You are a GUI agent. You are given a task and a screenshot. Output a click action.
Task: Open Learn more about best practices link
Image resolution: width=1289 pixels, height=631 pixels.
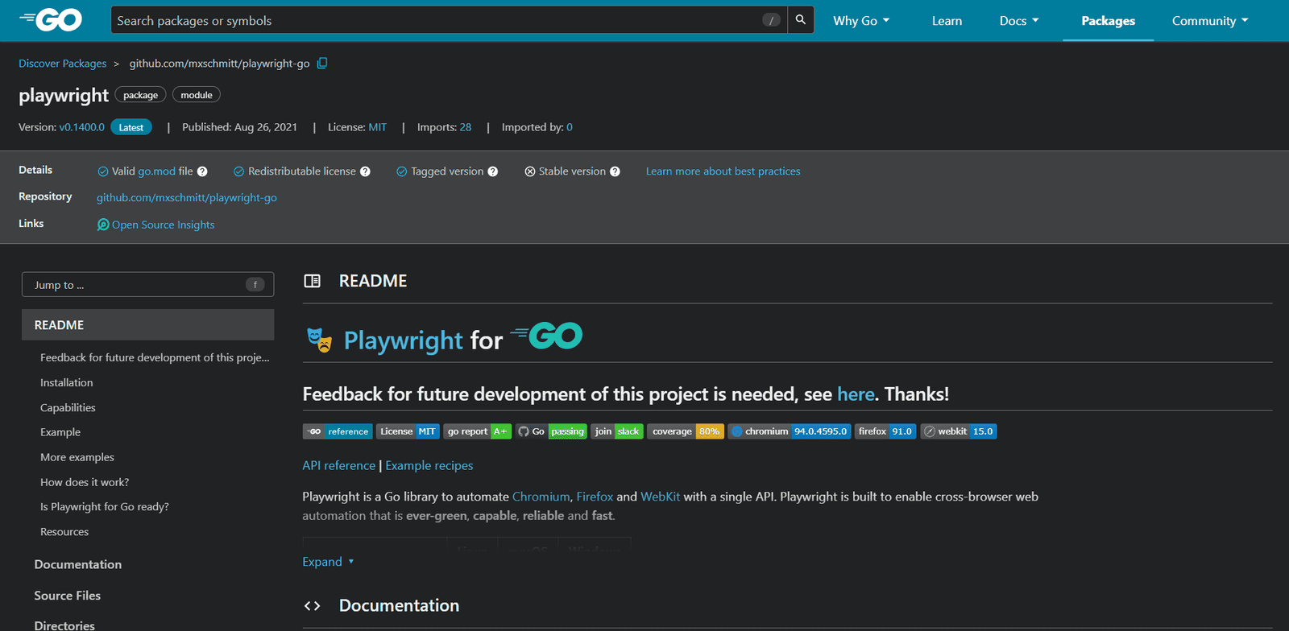coord(723,171)
